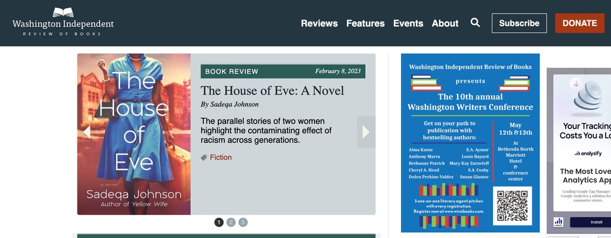Open the Reviews menu
611x238 pixels.
point(319,23)
